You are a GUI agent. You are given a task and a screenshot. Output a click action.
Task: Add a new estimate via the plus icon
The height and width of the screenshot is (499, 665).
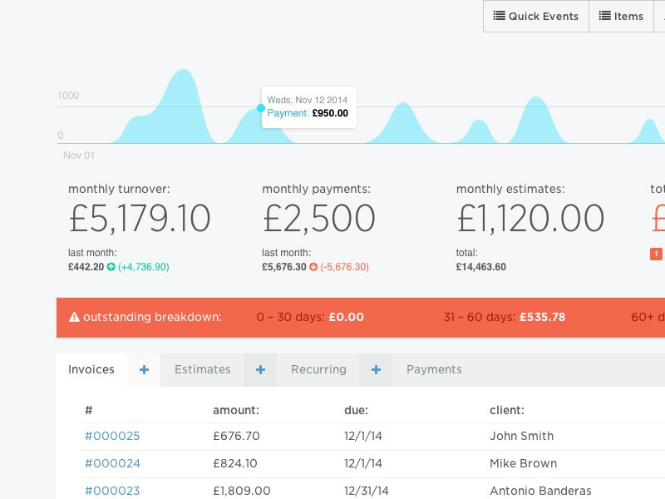[x=259, y=369]
